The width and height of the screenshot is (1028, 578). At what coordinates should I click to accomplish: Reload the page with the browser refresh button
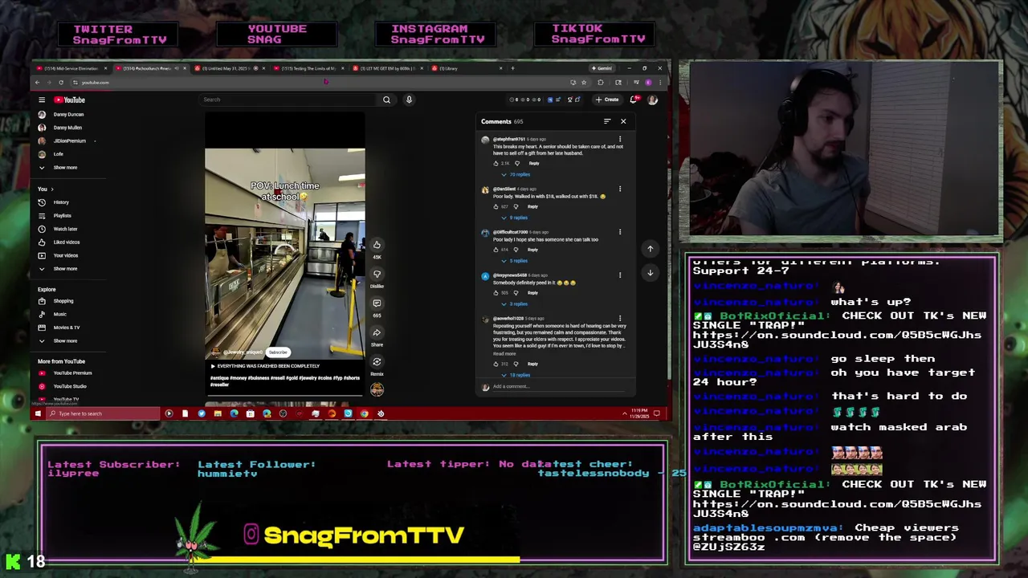click(x=61, y=82)
